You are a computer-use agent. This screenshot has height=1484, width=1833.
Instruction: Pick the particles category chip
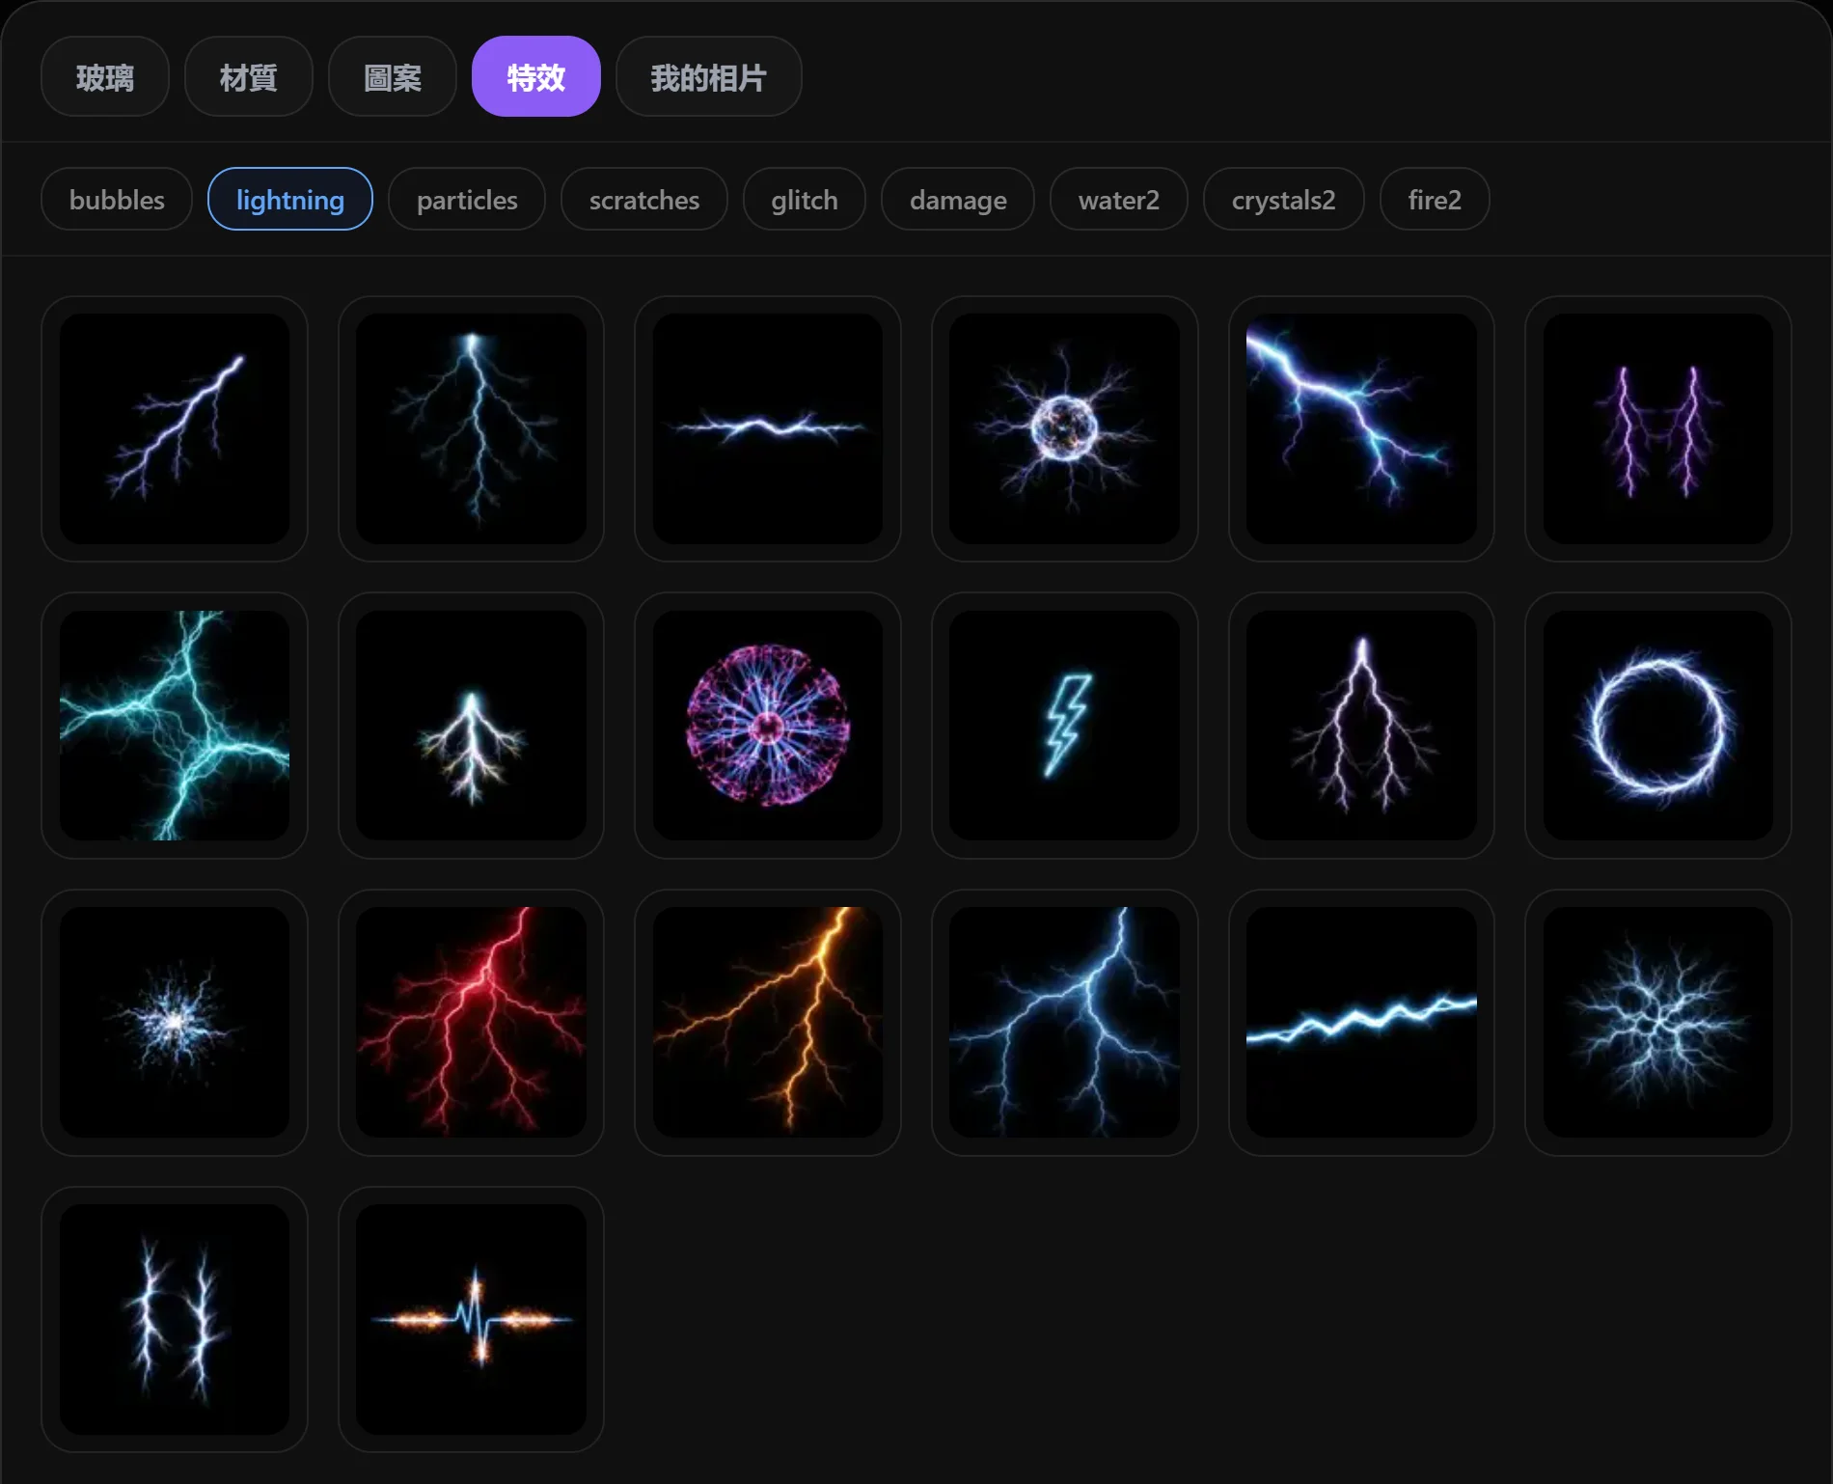[467, 200]
